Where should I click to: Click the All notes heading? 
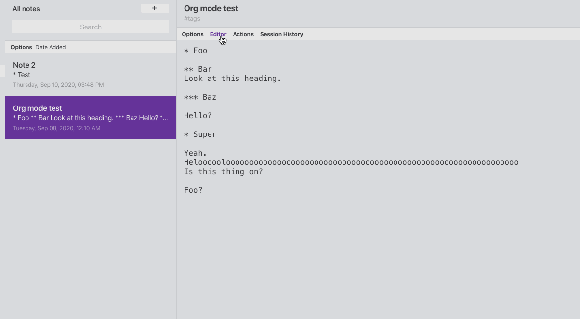[x=26, y=9]
